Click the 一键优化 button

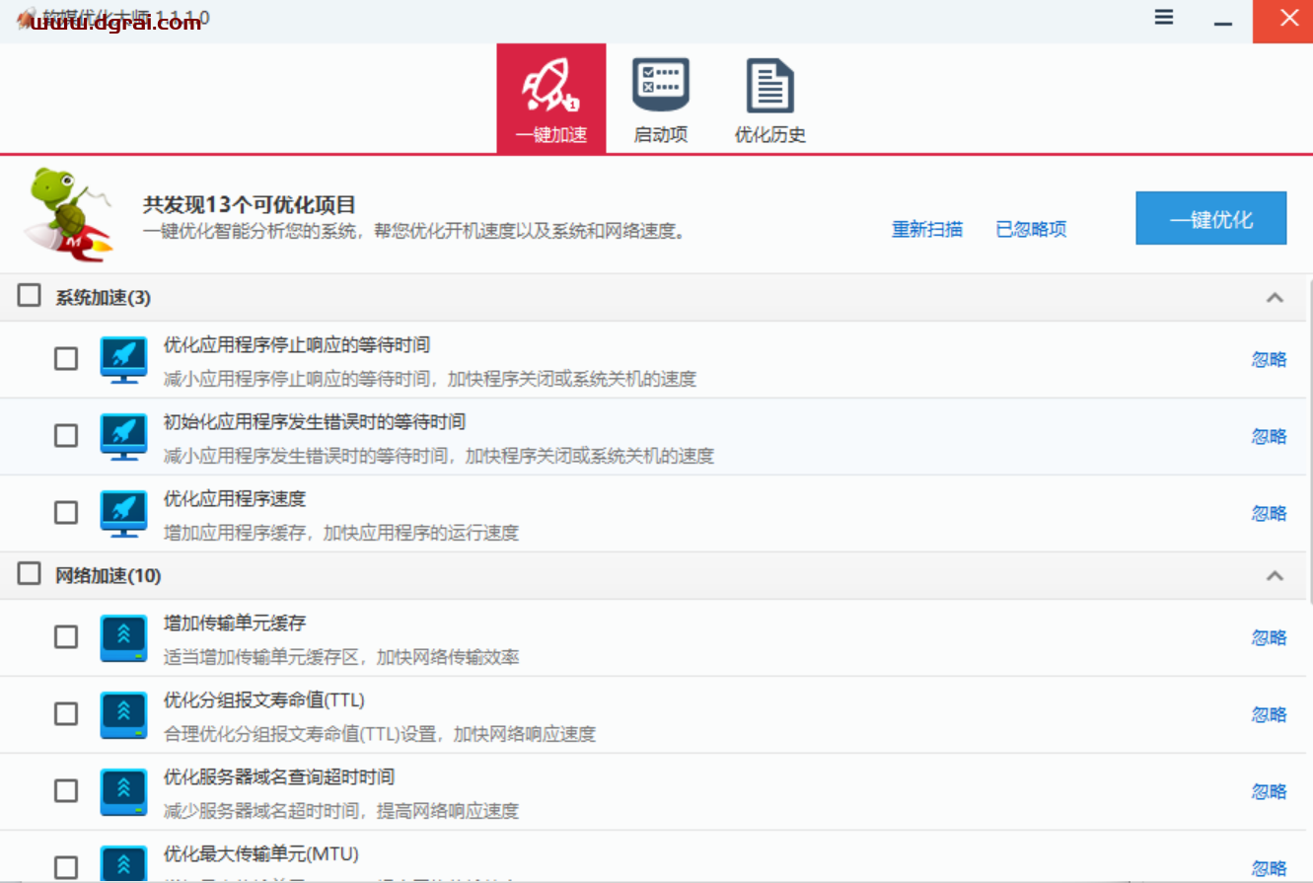coord(1210,218)
